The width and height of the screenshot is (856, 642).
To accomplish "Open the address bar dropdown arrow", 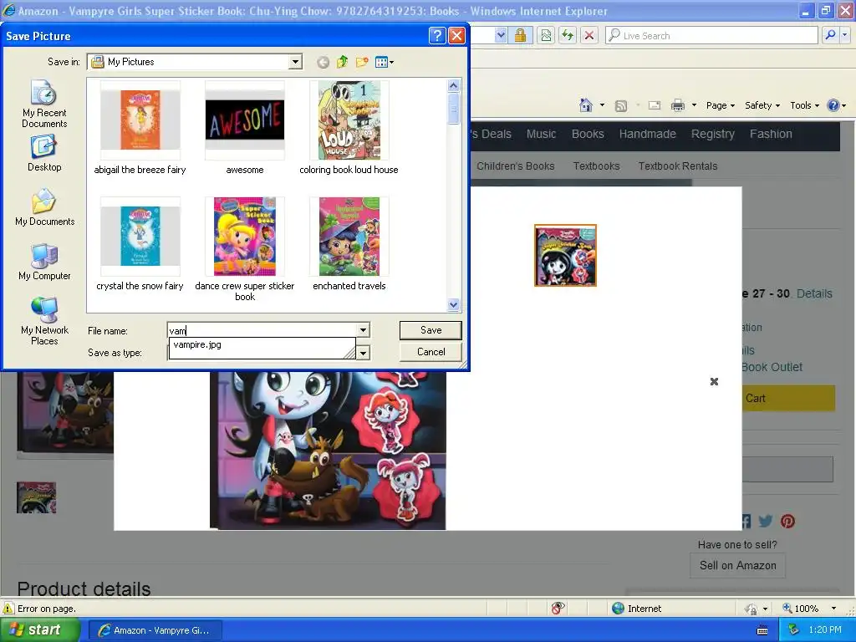I will point(501,35).
